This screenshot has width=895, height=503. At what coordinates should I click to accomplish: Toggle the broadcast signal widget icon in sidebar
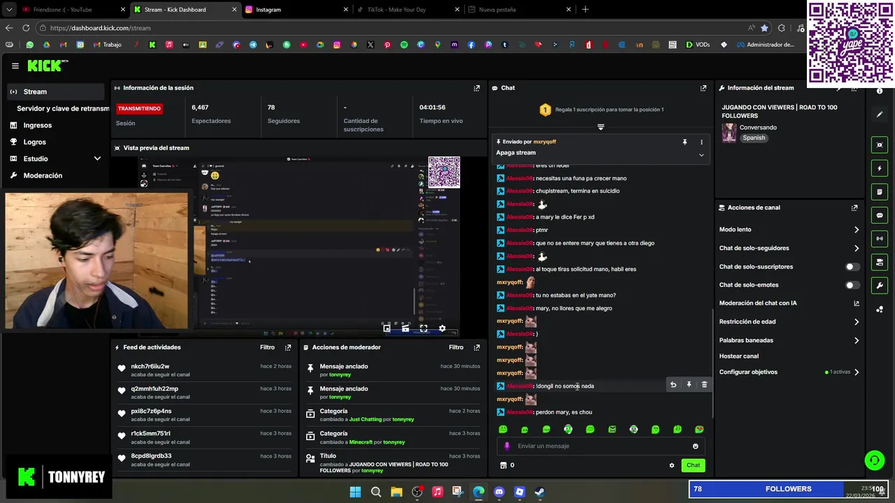pyautogui.click(x=880, y=238)
